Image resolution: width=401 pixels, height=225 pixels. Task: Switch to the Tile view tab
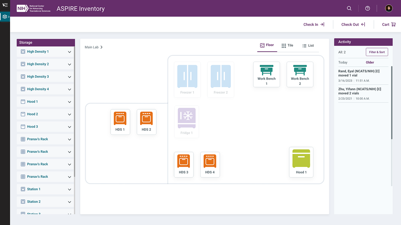[x=287, y=45]
